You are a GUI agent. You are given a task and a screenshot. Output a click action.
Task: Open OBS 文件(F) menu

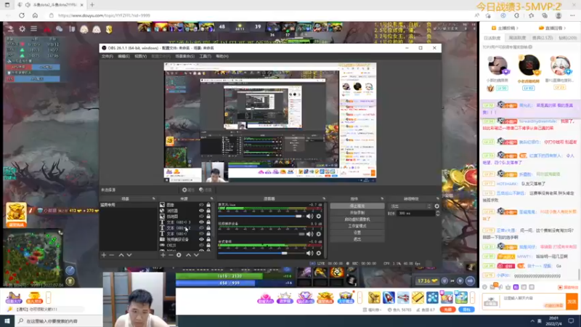coord(107,57)
